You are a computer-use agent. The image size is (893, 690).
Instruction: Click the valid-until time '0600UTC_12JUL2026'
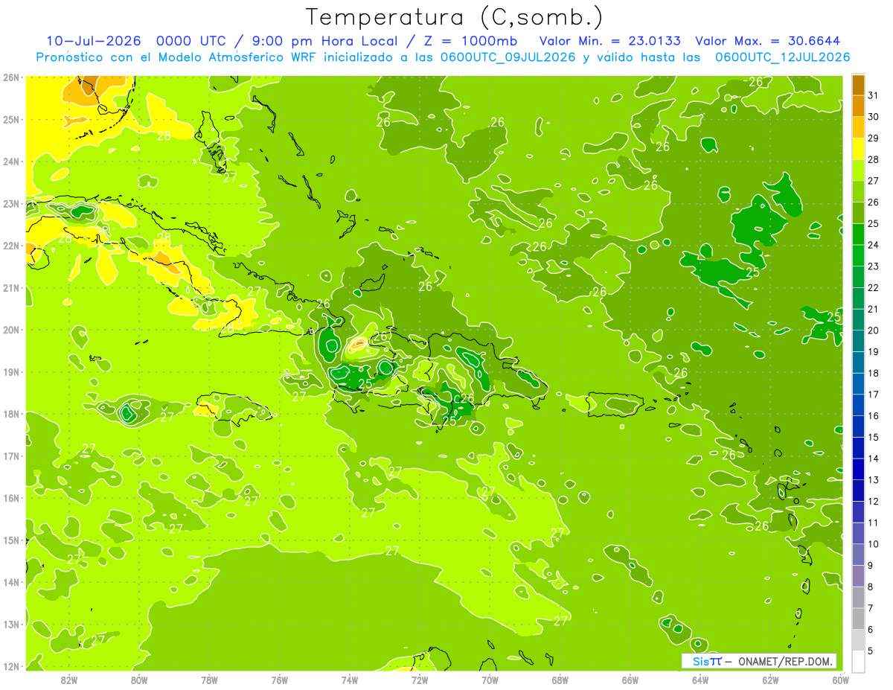point(783,57)
